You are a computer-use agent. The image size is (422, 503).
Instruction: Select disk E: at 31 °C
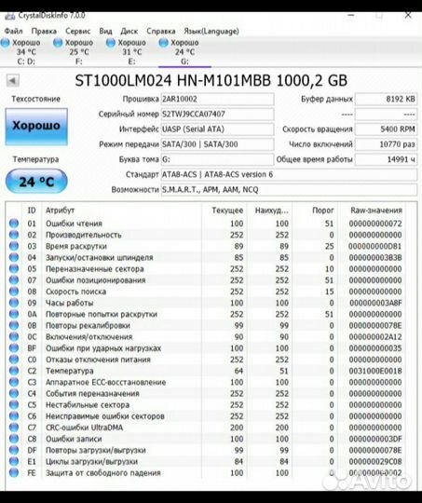[127, 51]
